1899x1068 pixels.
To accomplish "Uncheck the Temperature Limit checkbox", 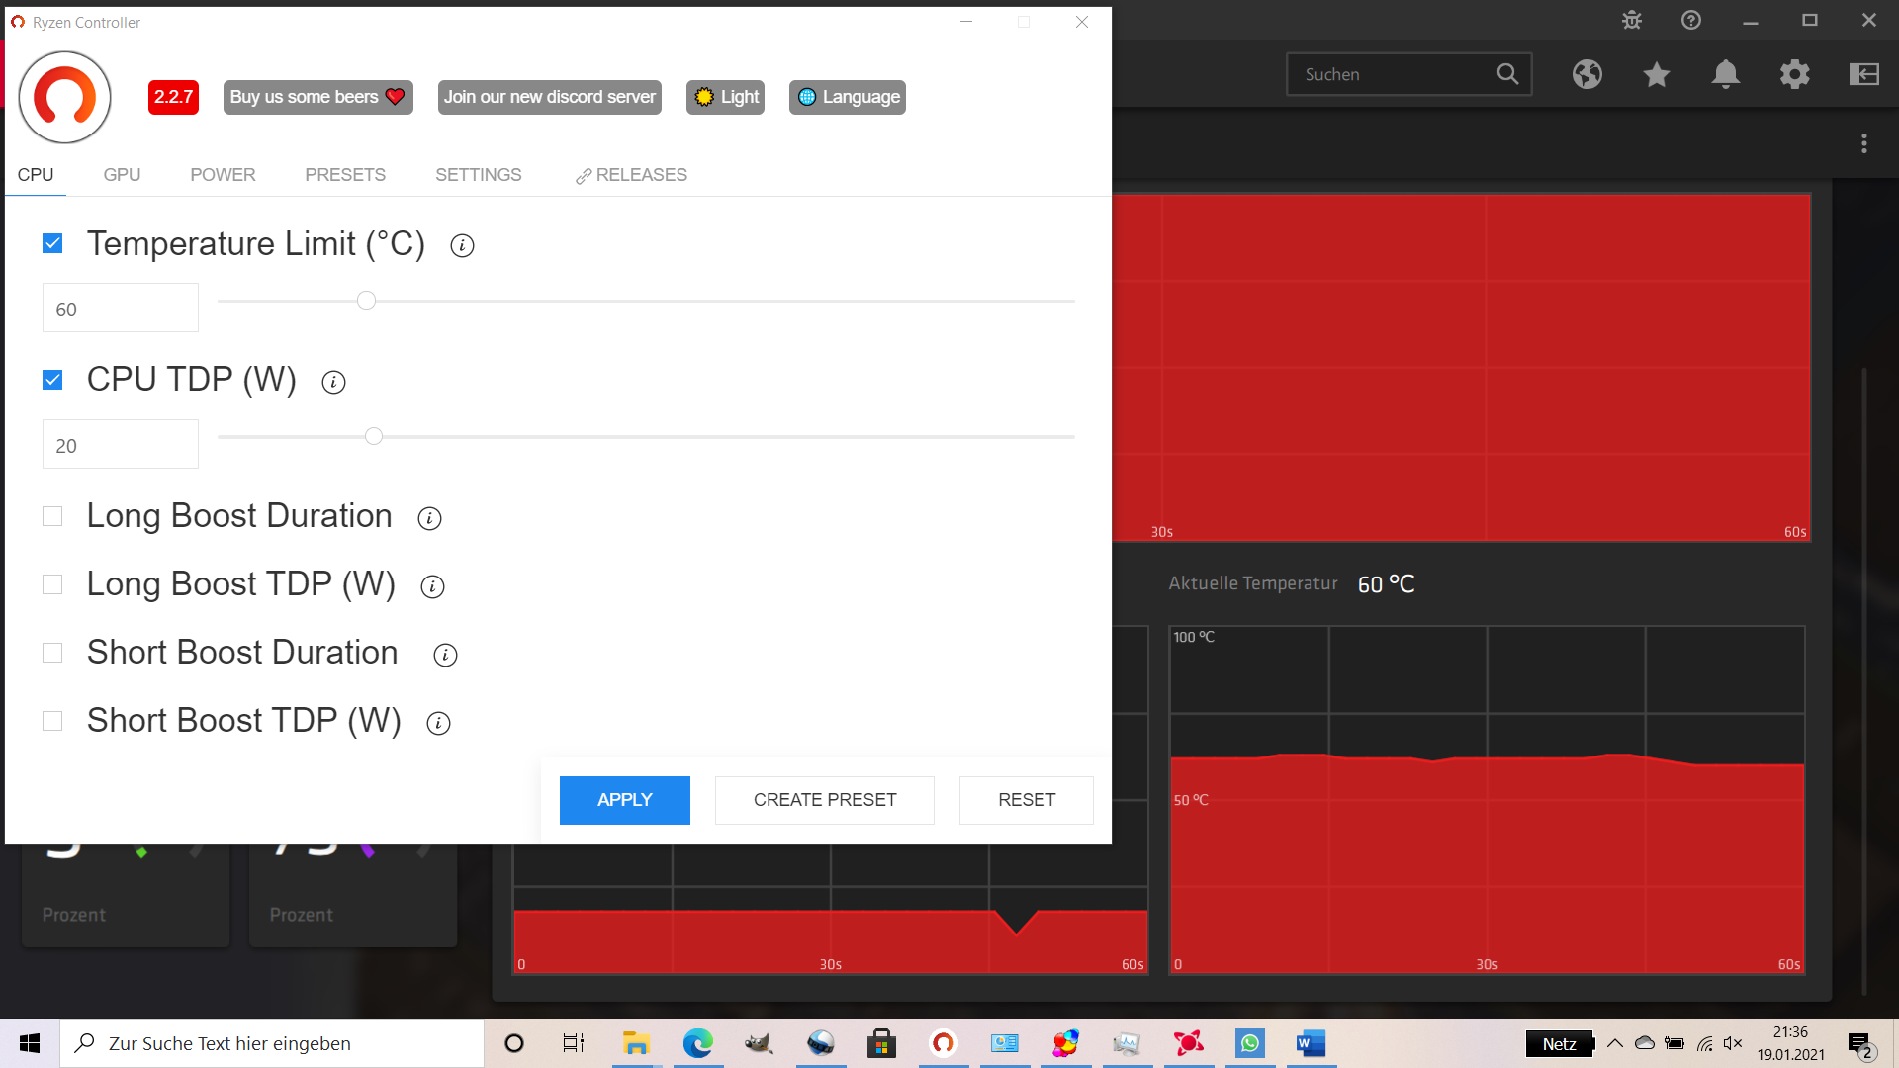I will tap(52, 243).
